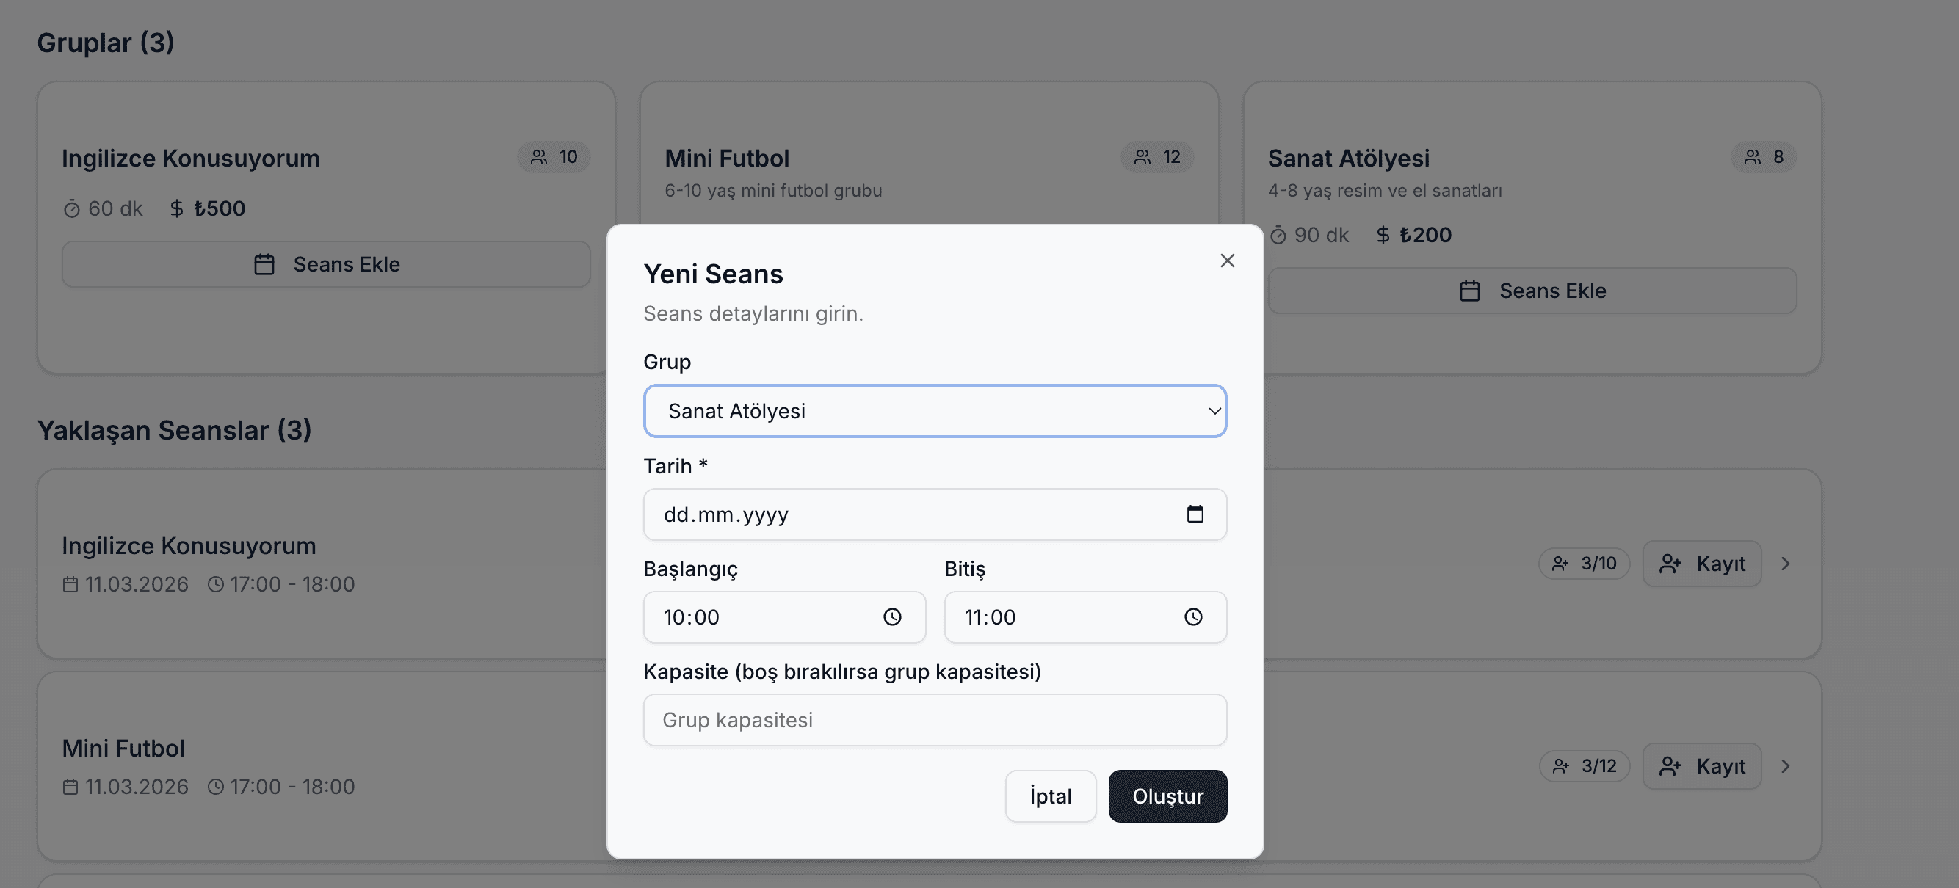Viewport: 1959px width, 888px height.
Task: Click the 3/10 participants badge
Action: pyautogui.click(x=1584, y=564)
